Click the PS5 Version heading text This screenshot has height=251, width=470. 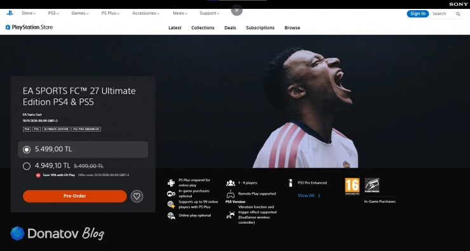pyautogui.click(x=235, y=202)
